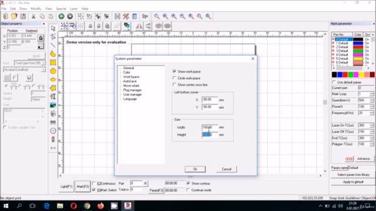The image size is (376, 211).
Task: Click the Advance... button
Action: pos(364,159)
